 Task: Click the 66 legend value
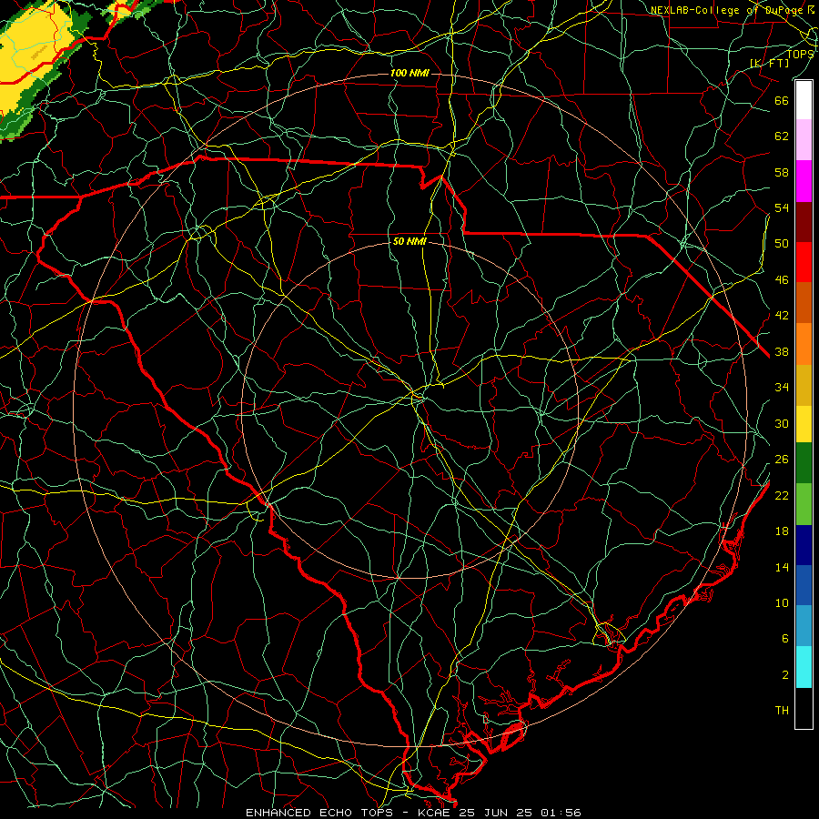coord(782,100)
